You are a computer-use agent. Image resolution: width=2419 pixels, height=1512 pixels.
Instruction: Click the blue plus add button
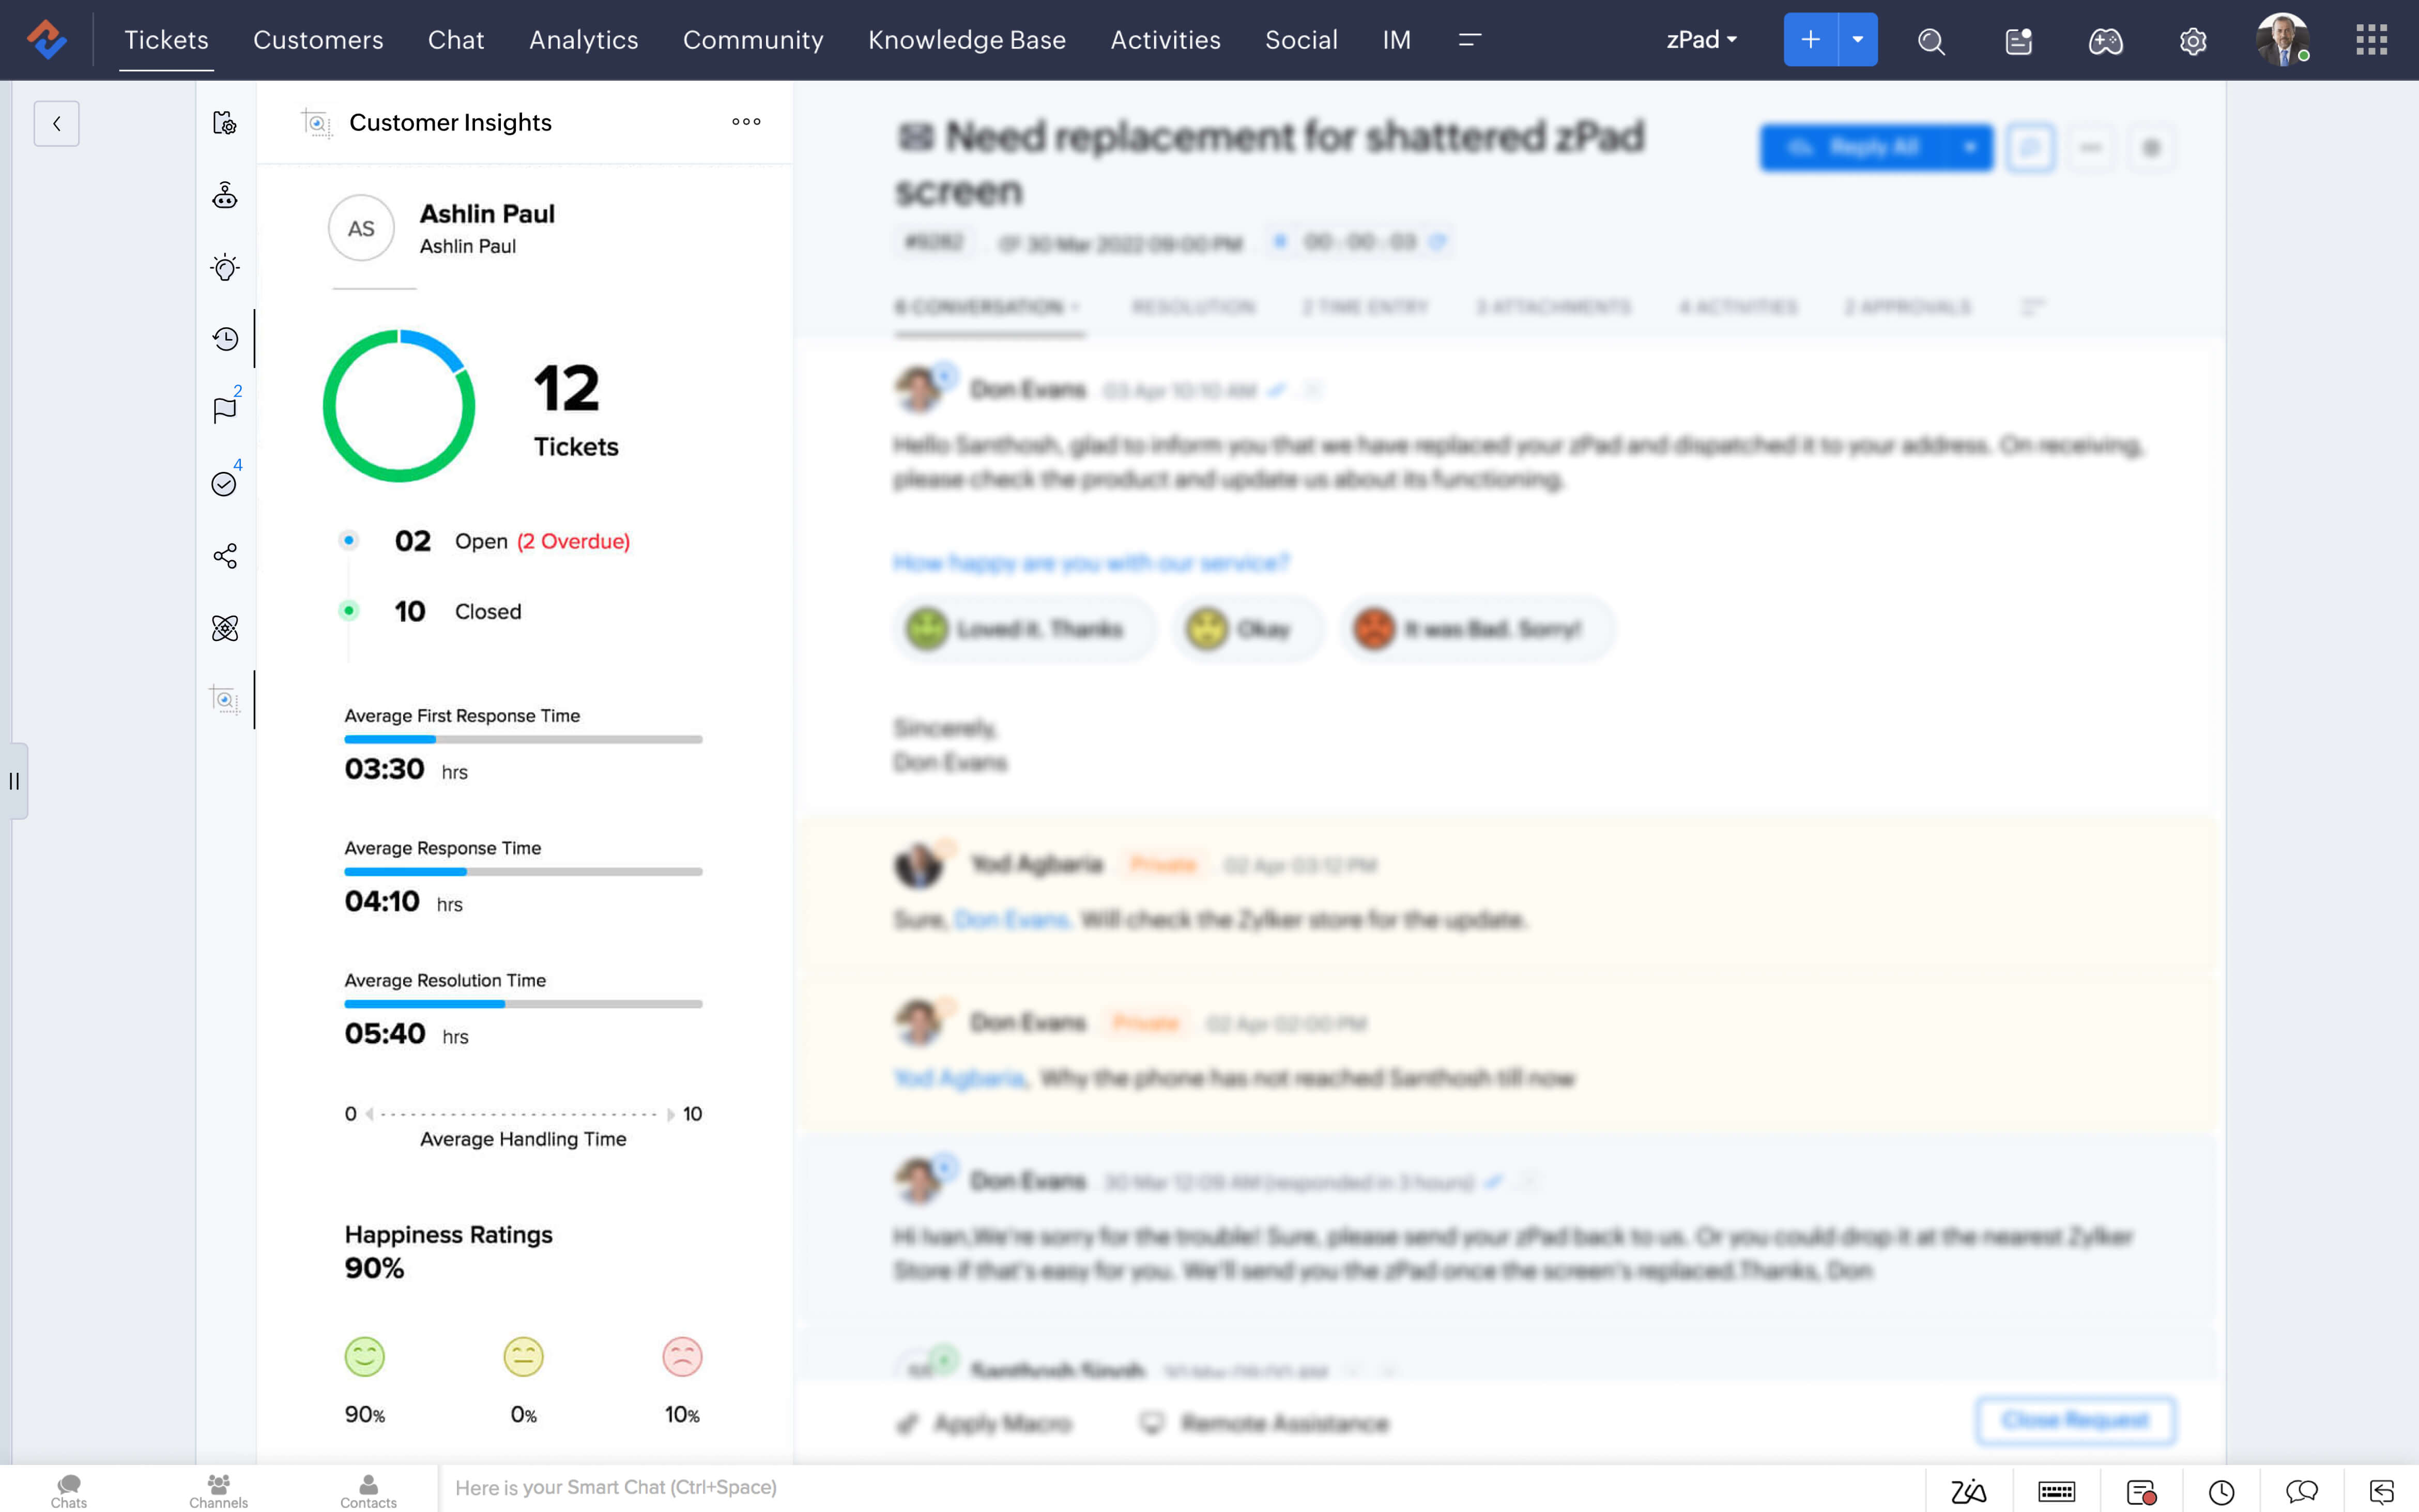coord(1809,40)
